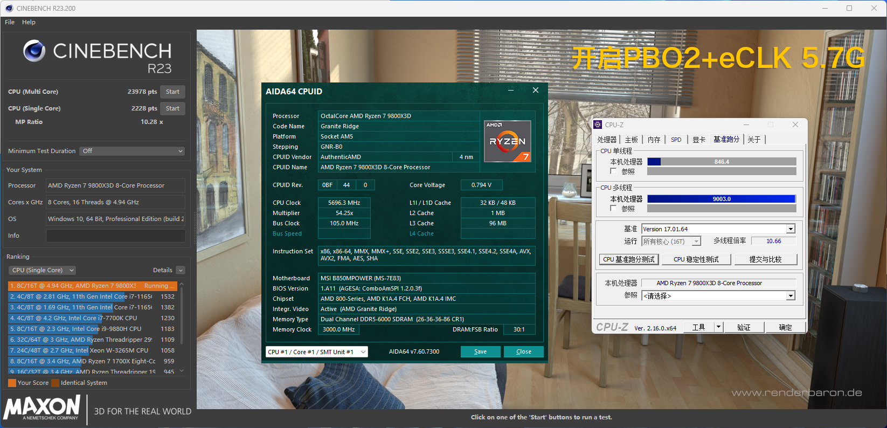Enable the single-thread 参照 checkbox in CPU-Z
The width and height of the screenshot is (887, 428).
click(x=613, y=171)
